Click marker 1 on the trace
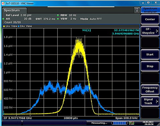The width and height of the screenshot is (160, 126). (x=4, y=112)
